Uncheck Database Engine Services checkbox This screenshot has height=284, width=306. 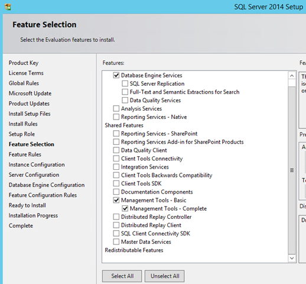coord(116,75)
